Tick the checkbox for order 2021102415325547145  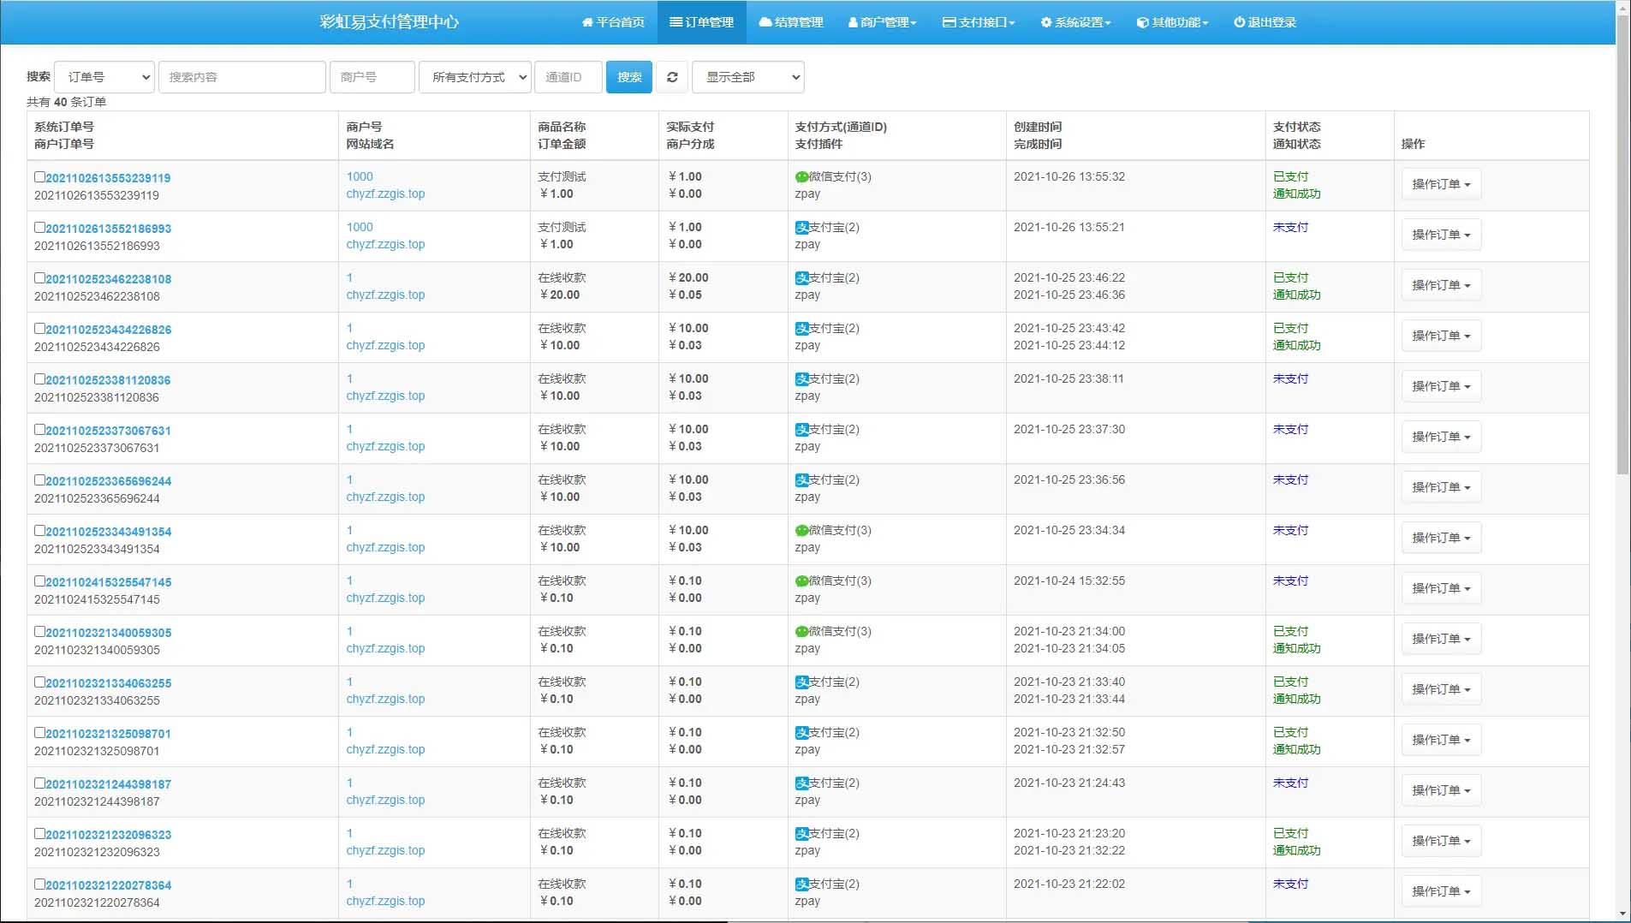pyautogui.click(x=39, y=581)
